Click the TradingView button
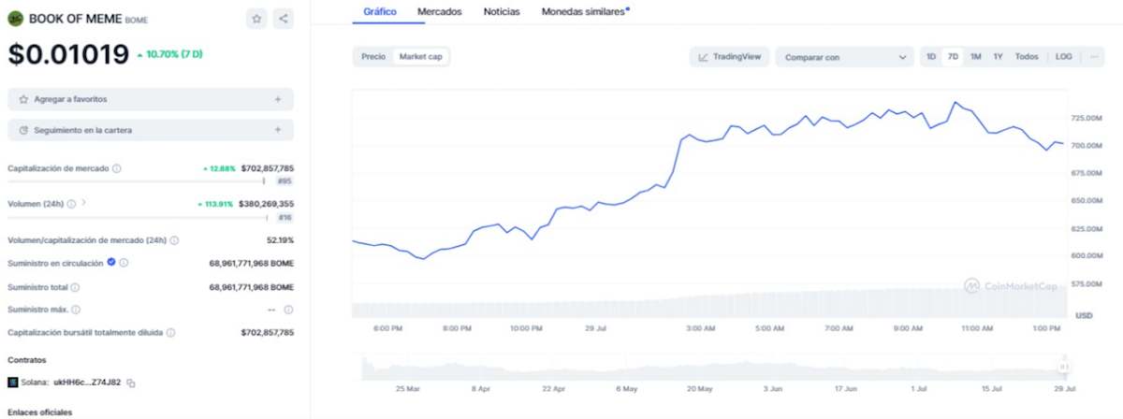The height and width of the screenshot is (419, 1123). tap(728, 57)
